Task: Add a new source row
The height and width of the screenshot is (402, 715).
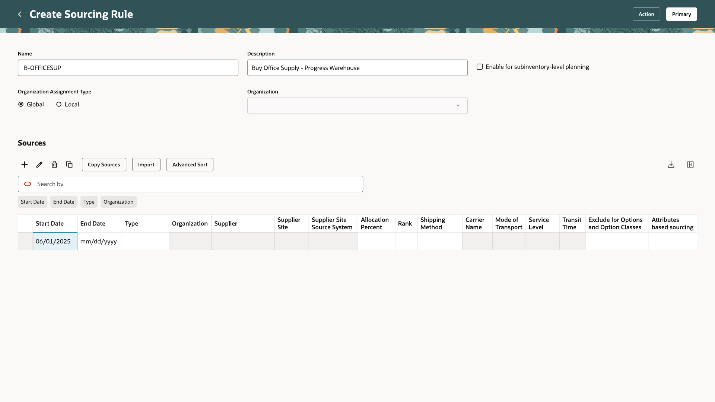Action: (25, 165)
